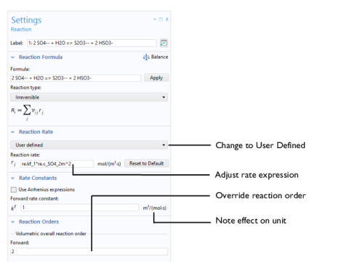Open the User defined reaction rate dropdown
The width and height of the screenshot is (341, 262).
89,145
